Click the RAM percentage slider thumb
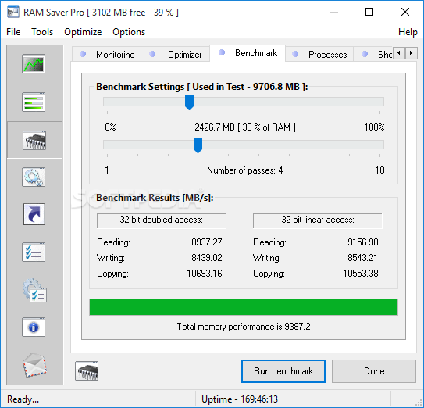This screenshot has width=424, height=408. 189,102
